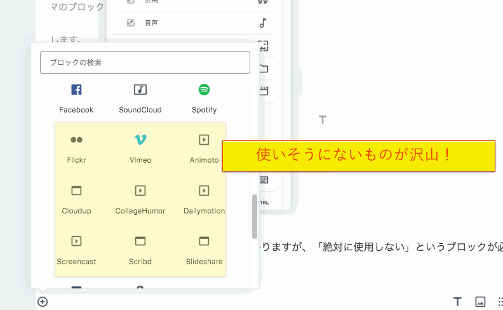Insert the CollegeHumor embed block

click(x=140, y=199)
